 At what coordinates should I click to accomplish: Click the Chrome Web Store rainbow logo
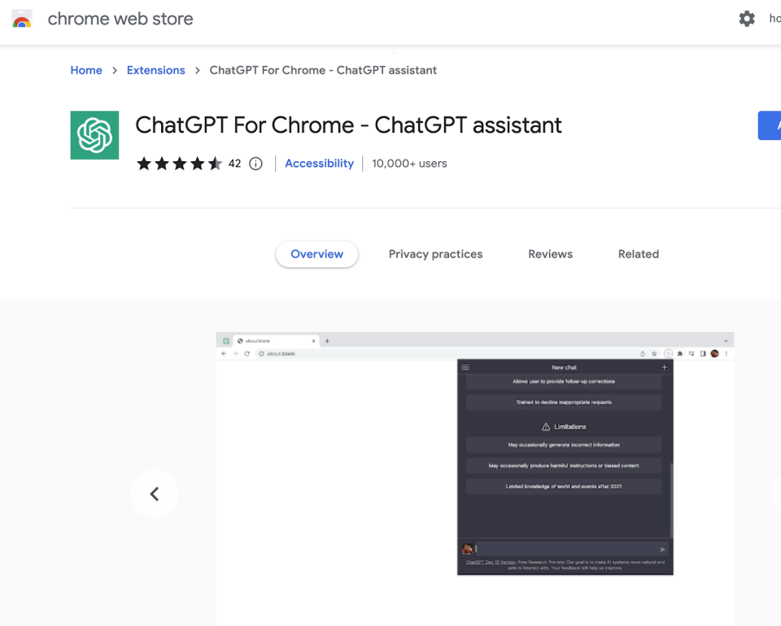click(22, 19)
